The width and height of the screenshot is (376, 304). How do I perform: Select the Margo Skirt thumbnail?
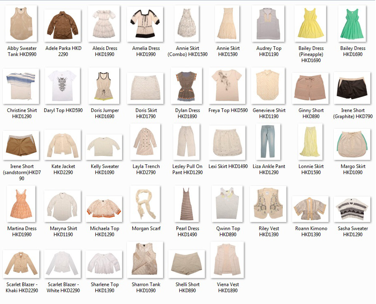[x=352, y=144]
